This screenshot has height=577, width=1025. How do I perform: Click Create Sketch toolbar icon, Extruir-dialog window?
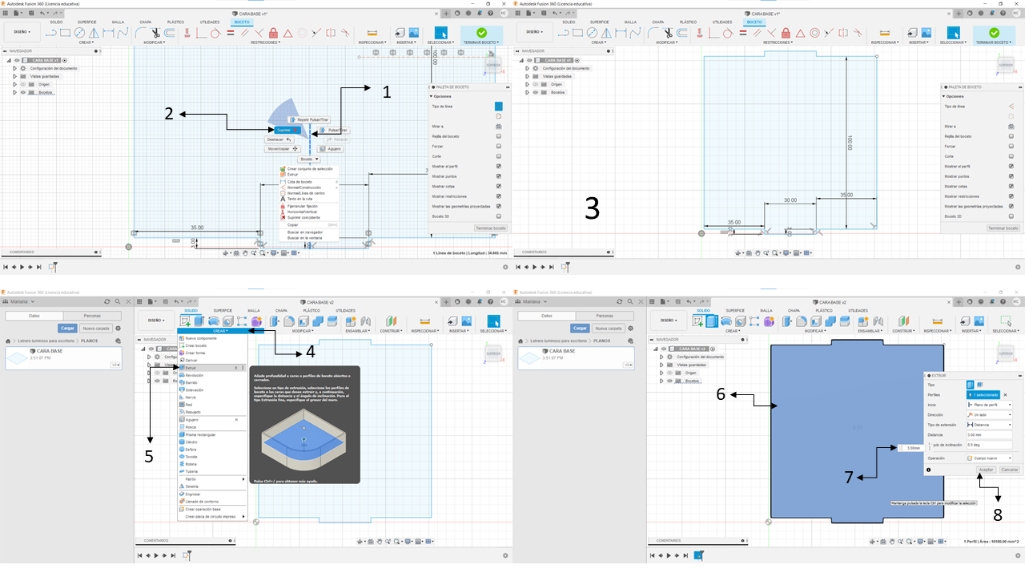pos(698,321)
